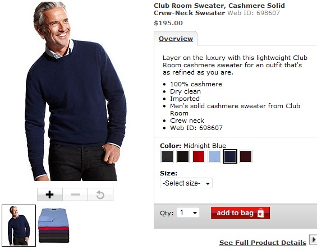317x250 pixels.
Task: Select the Midnight Blue color swatch
Action: [230, 156]
